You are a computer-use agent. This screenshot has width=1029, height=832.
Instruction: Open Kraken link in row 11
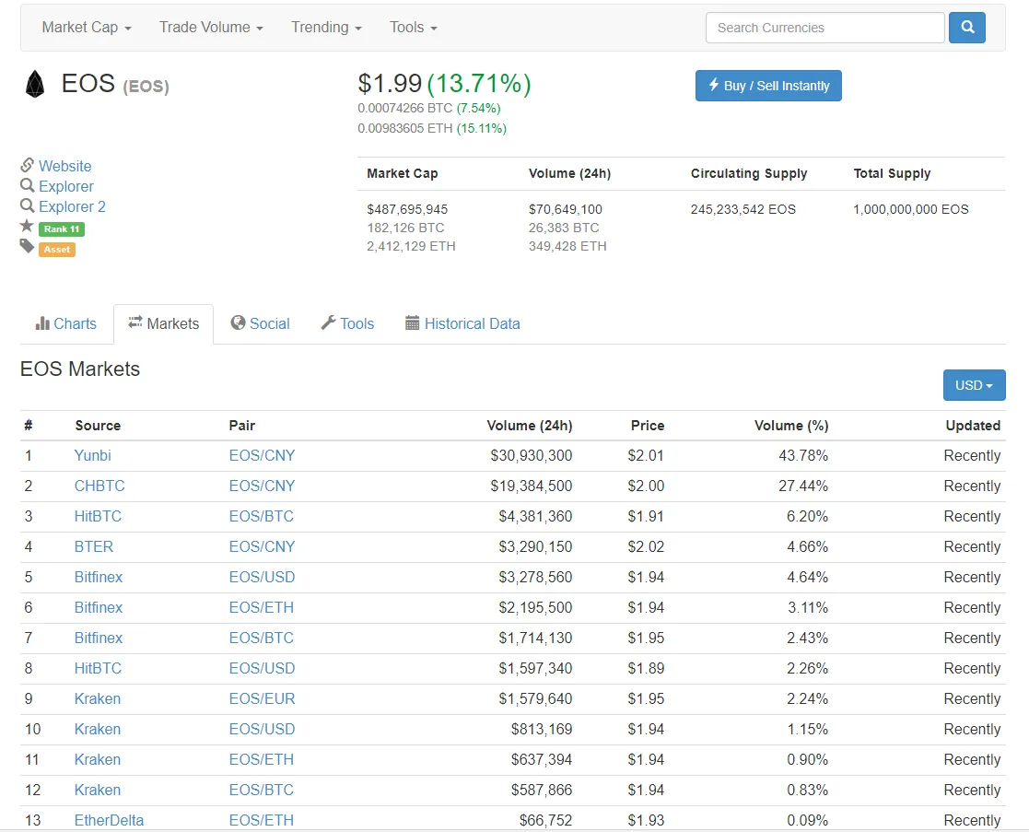[97, 759]
